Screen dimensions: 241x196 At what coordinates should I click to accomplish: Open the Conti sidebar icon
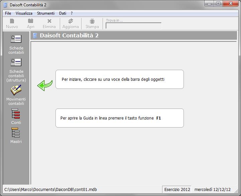(16, 114)
